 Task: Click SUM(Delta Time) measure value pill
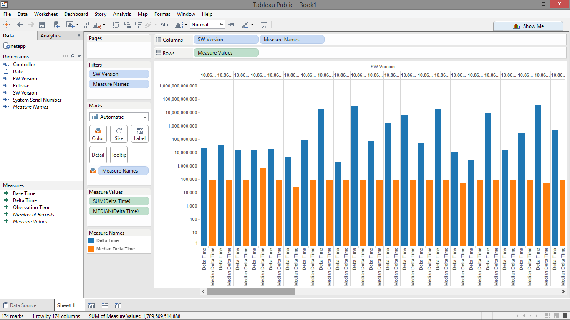point(119,201)
